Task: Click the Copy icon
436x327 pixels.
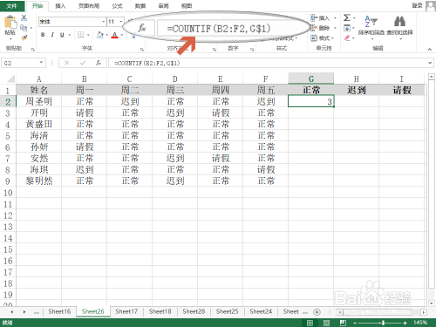Action: coord(24,28)
